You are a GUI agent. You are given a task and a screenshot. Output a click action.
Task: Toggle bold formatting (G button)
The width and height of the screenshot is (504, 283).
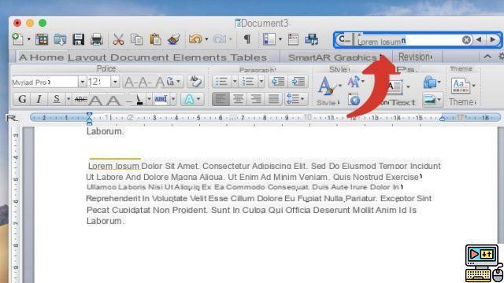coord(22,99)
